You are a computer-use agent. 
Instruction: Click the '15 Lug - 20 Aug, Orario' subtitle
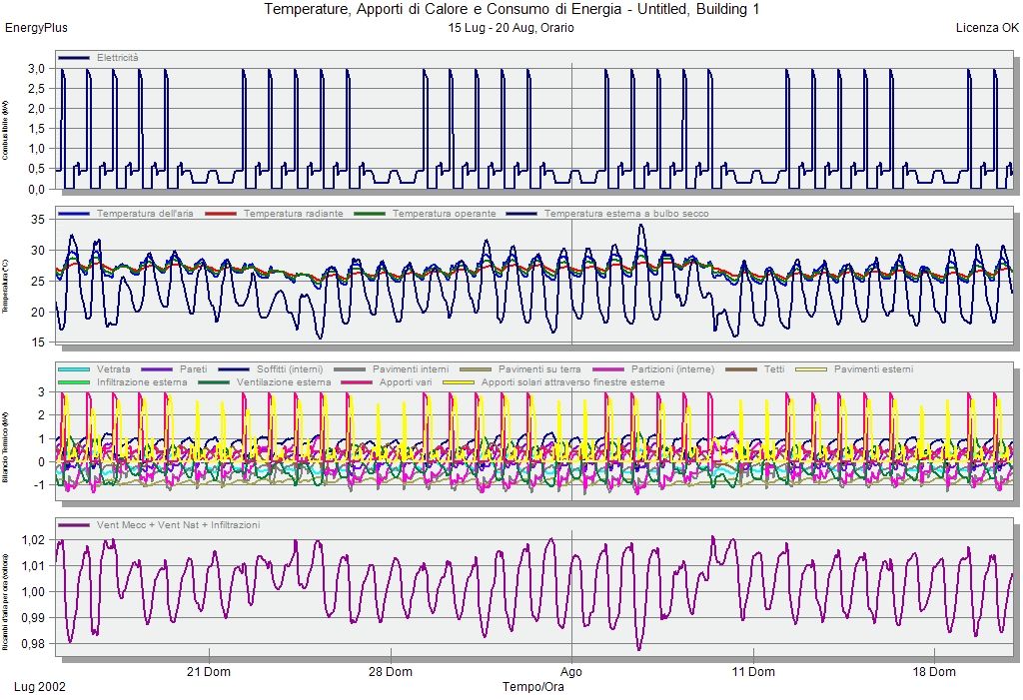tap(511, 28)
